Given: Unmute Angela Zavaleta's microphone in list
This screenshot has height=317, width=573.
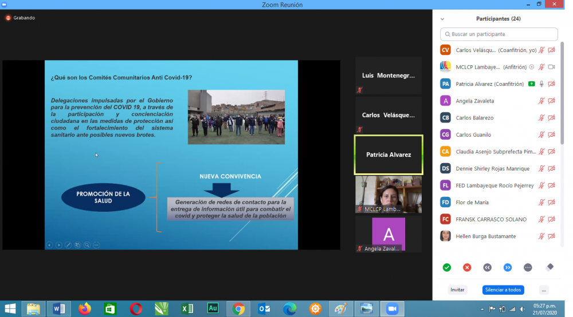Looking at the screenshot, I should [x=541, y=101].
